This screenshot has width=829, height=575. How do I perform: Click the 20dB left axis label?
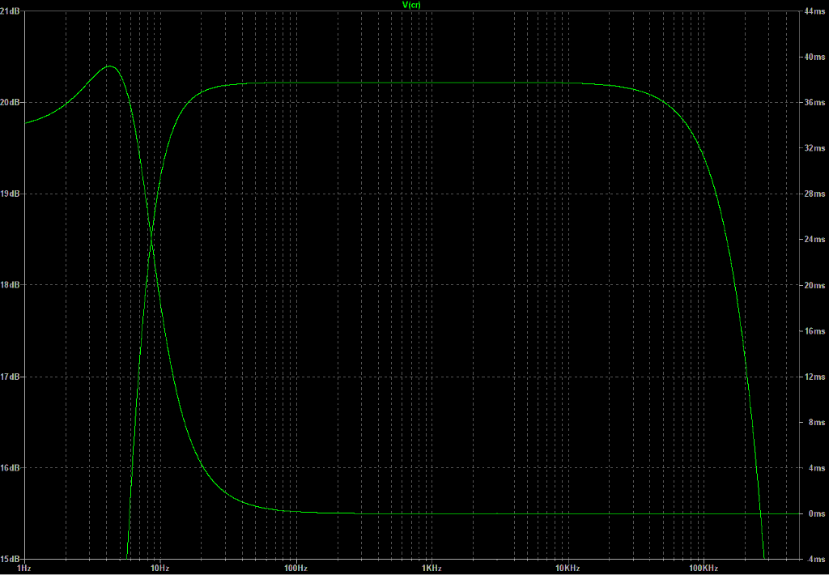tap(10, 102)
